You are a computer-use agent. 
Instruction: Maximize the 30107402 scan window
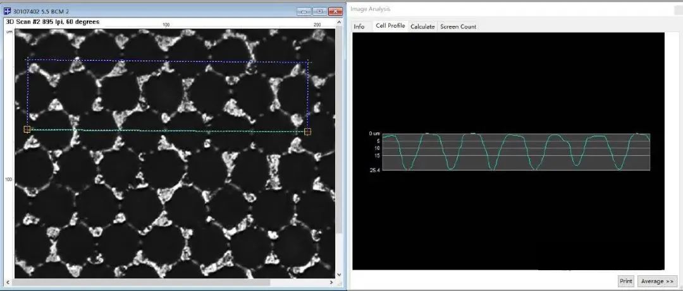319,11
